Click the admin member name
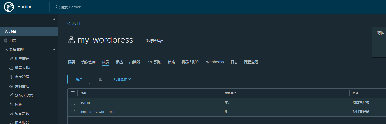Viewport: 386px width, 124px height. coord(85,102)
